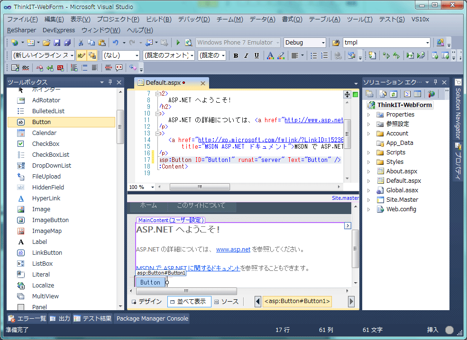The width and height of the screenshot is (467, 340).
Task: Select the Button control in design surface
Action: [x=150, y=282]
